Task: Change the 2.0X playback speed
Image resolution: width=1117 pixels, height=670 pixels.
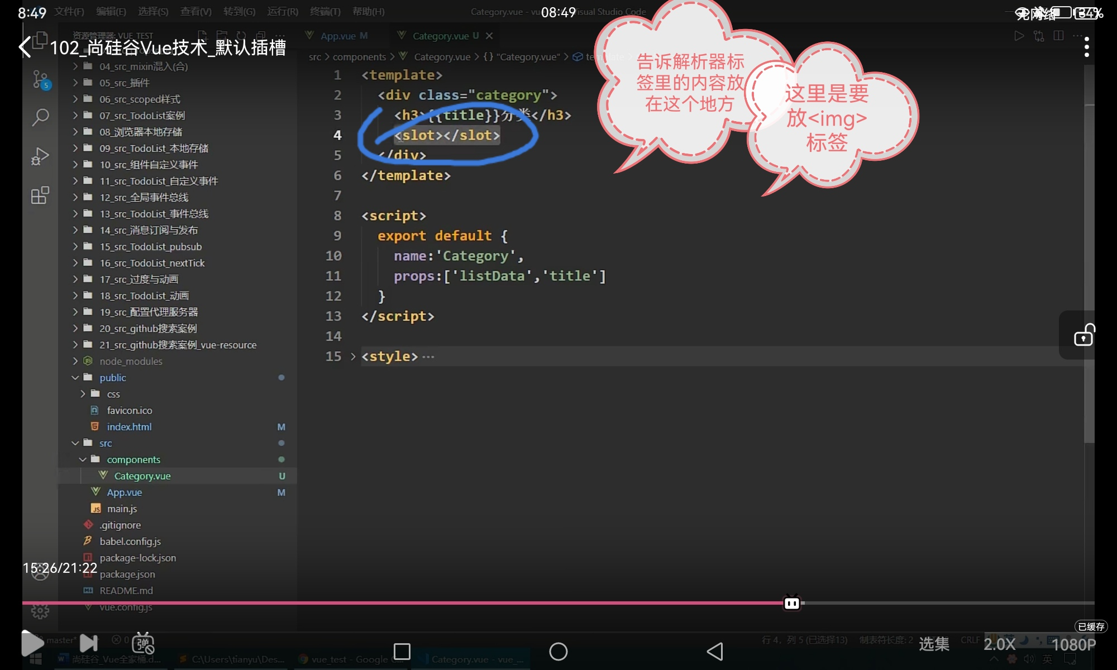Action: (999, 644)
